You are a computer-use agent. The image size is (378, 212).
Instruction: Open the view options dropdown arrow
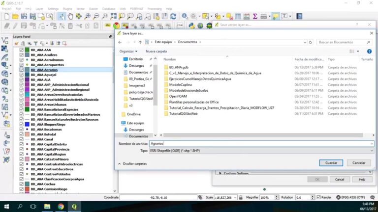[358, 52]
